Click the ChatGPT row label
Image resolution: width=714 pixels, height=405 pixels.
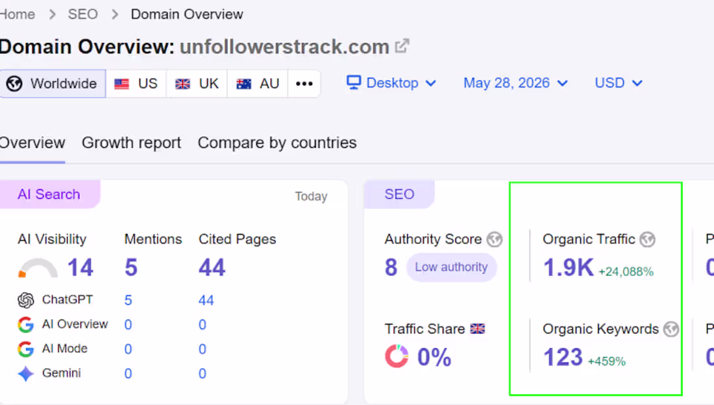[68, 300]
